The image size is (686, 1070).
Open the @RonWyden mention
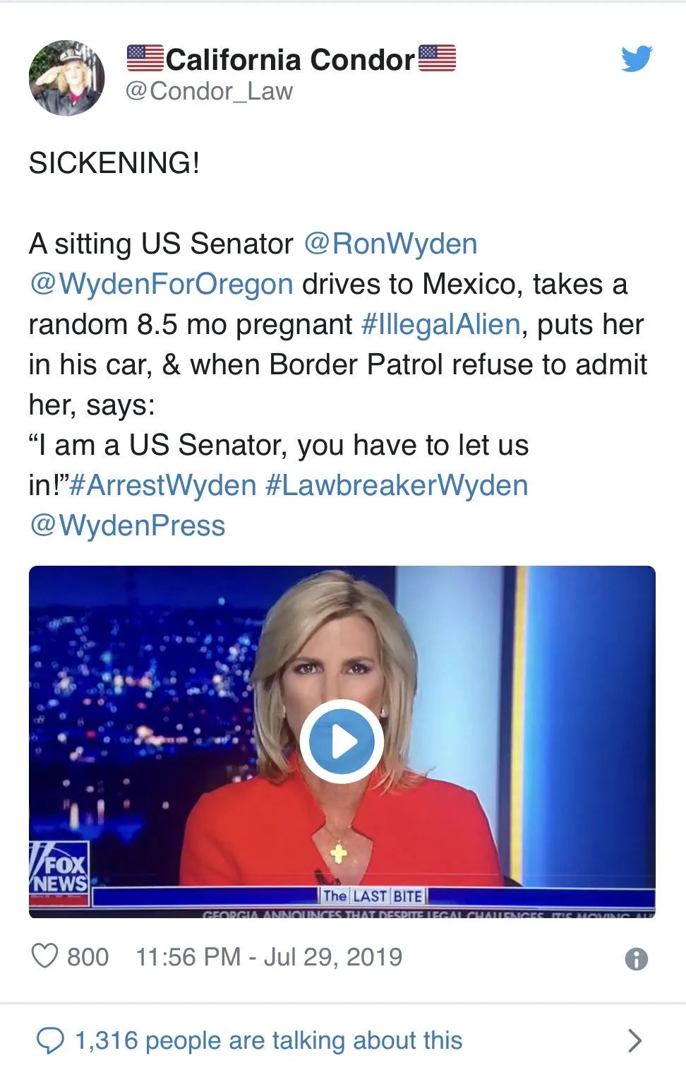tap(390, 244)
